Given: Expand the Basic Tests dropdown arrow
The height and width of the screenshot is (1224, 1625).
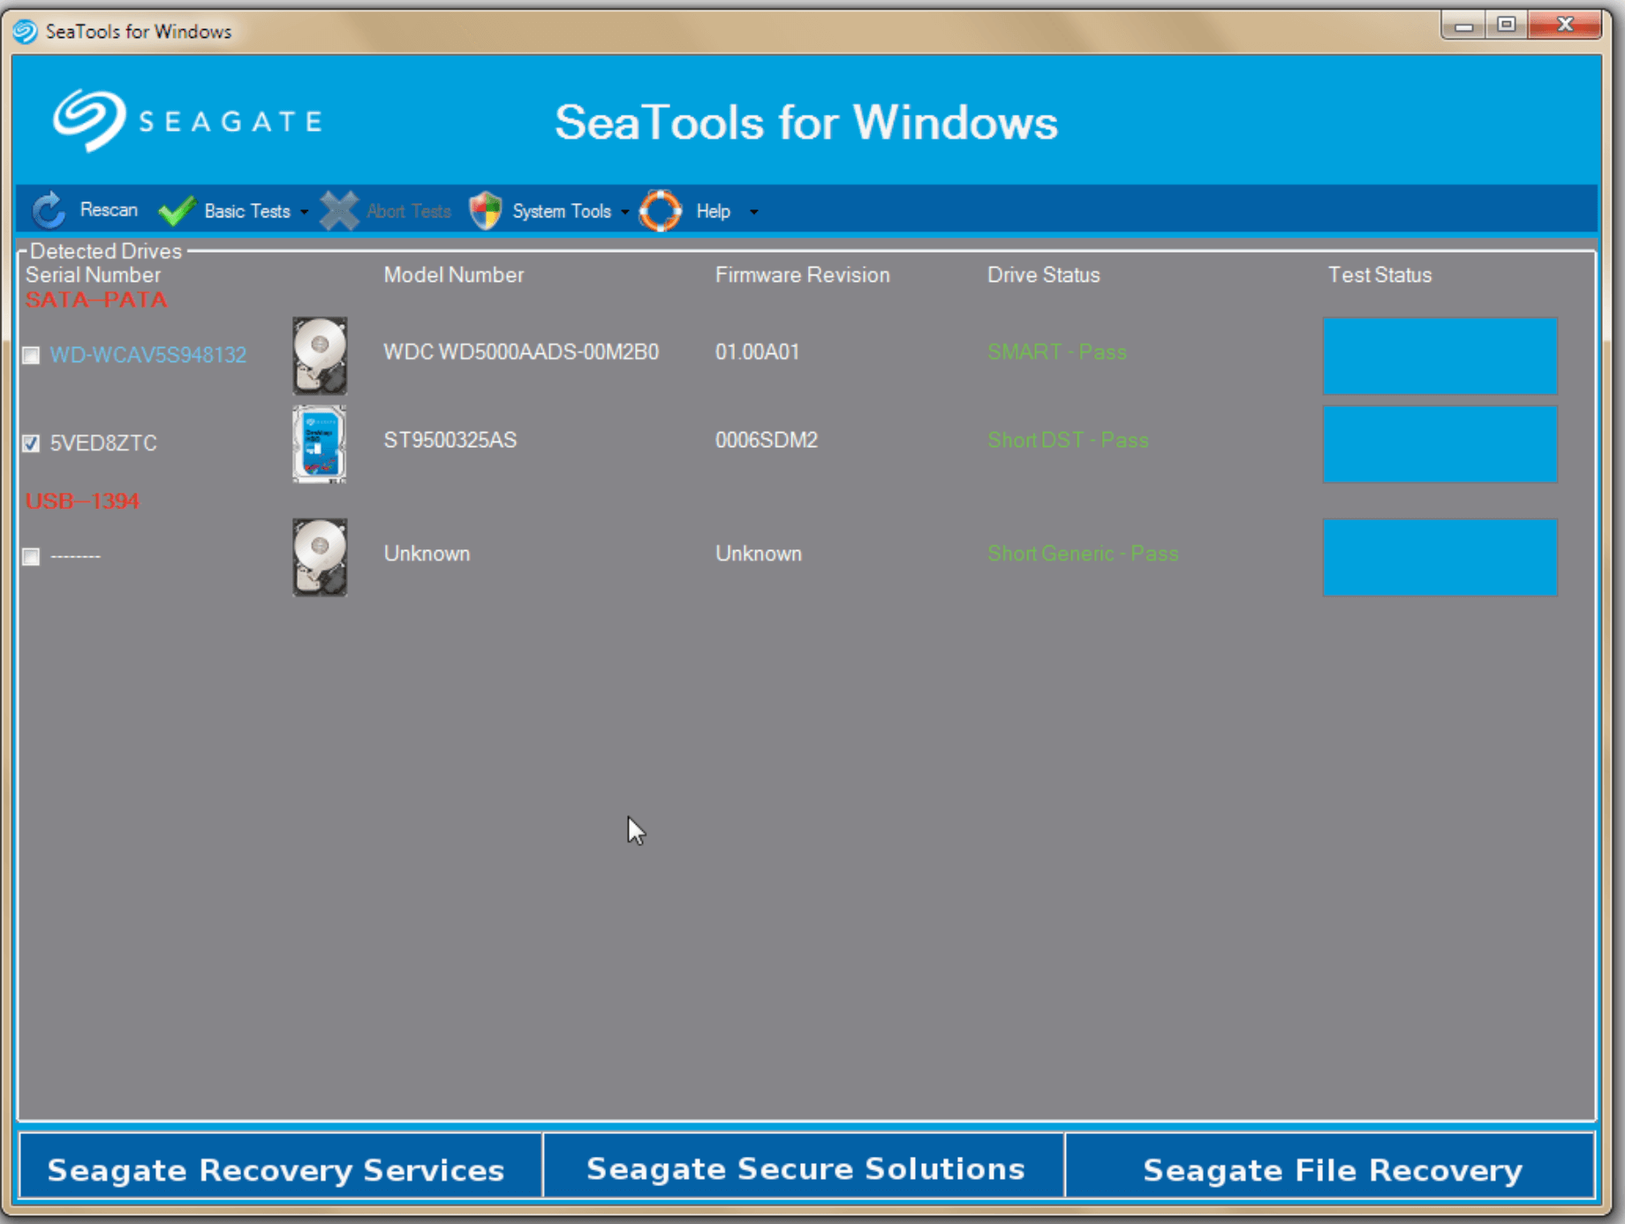Looking at the screenshot, I should click(305, 212).
